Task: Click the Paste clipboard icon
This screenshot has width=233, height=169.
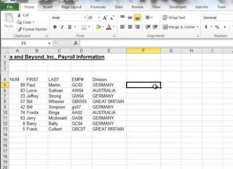Action: 9,18
